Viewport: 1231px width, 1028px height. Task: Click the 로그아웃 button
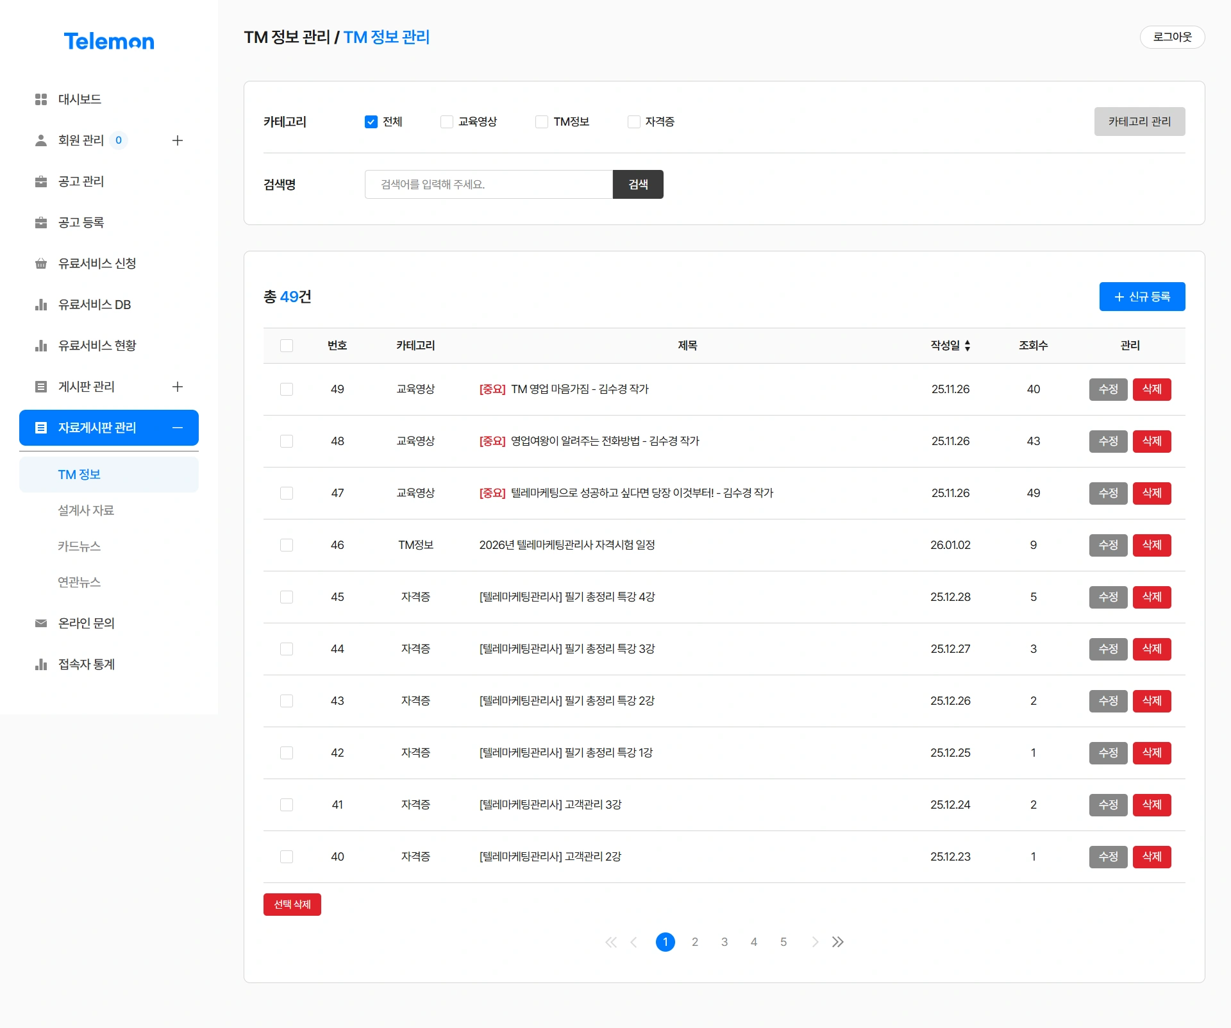pos(1173,37)
